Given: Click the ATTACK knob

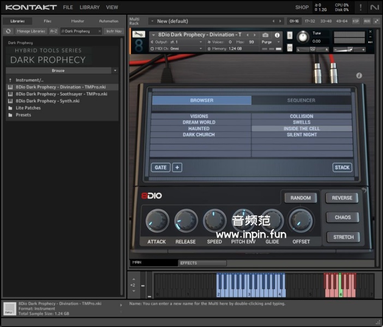Looking at the screenshot, I should [x=157, y=221].
